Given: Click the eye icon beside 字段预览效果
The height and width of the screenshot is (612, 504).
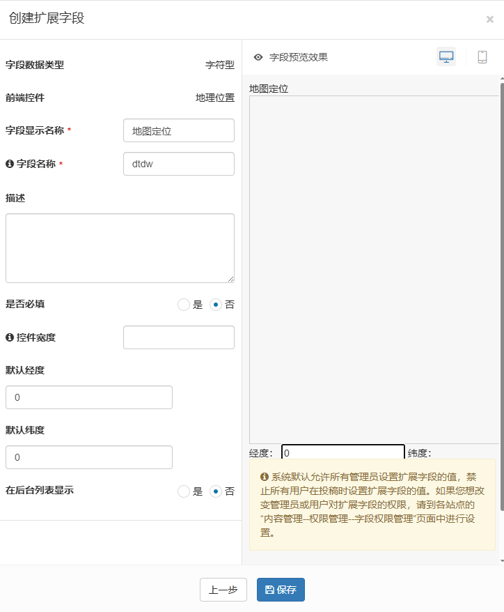Looking at the screenshot, I should tap(258, 57).
